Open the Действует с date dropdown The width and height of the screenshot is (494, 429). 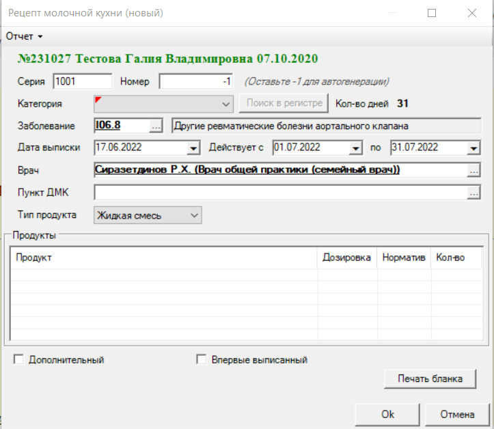pos(355,148)
